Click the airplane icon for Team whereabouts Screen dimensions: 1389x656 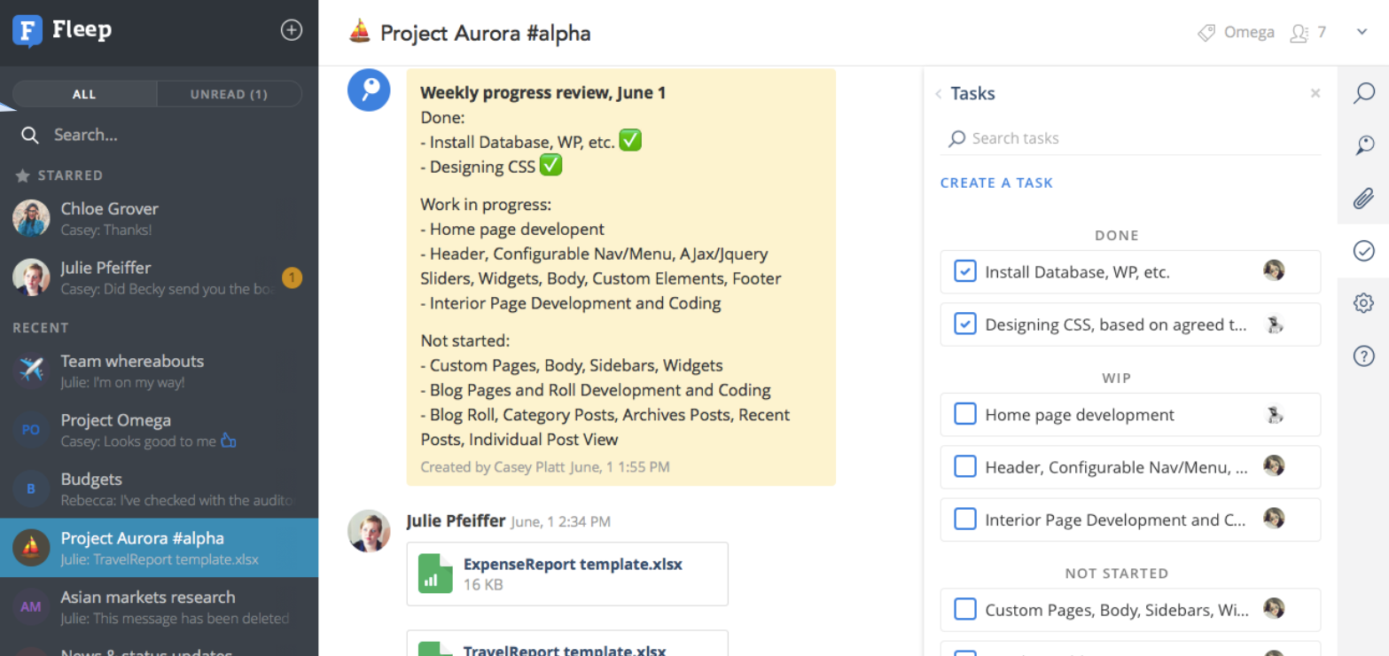tap(31, 371)
